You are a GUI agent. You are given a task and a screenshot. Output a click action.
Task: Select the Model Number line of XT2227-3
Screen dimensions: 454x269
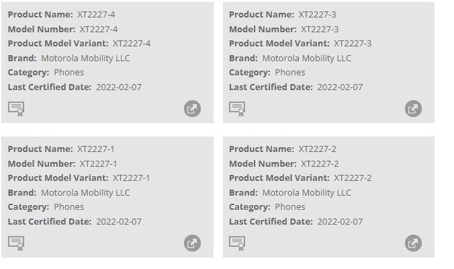click(x=283, y=29)
